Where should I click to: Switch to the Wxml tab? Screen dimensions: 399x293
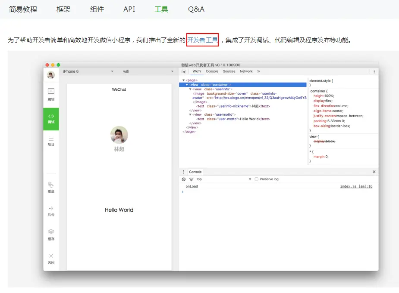(197, 71)
